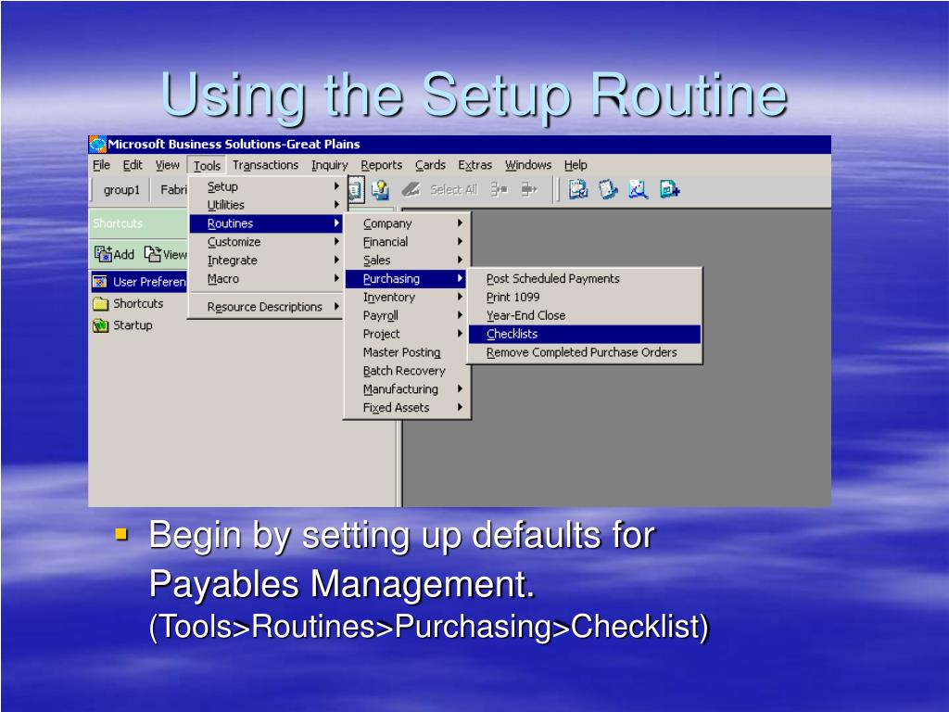Image resolution: width=949 pixels, height=712 pixels.
Task: Click the lightbulb toolbar icon
Action: 380,189
